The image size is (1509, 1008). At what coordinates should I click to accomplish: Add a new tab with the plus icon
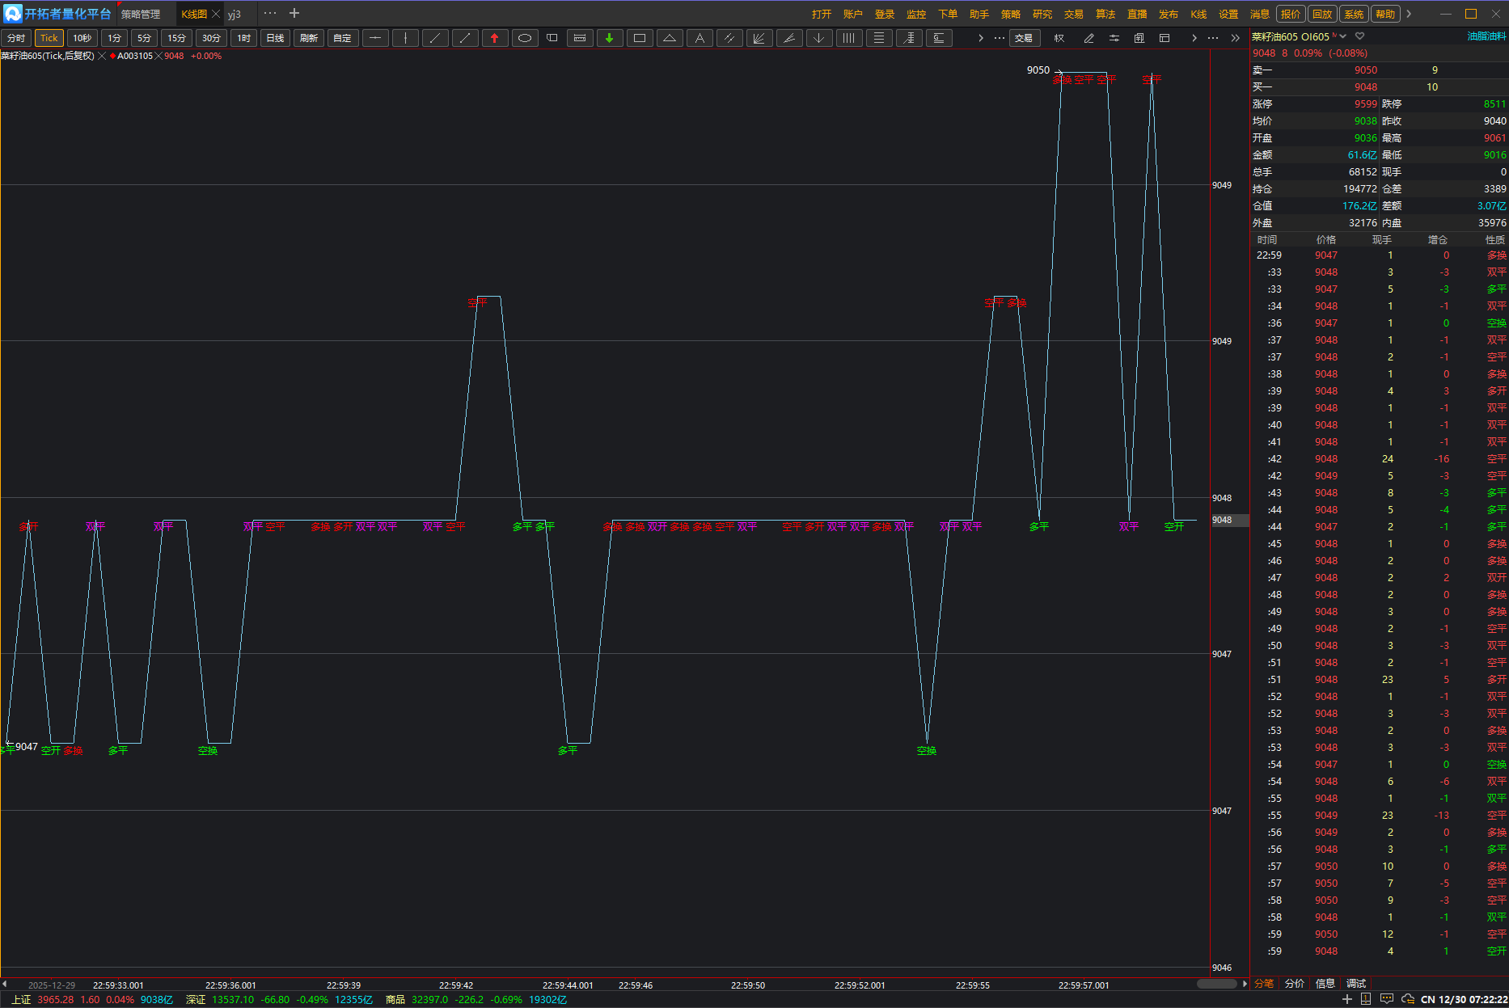(x=294, y=13)
